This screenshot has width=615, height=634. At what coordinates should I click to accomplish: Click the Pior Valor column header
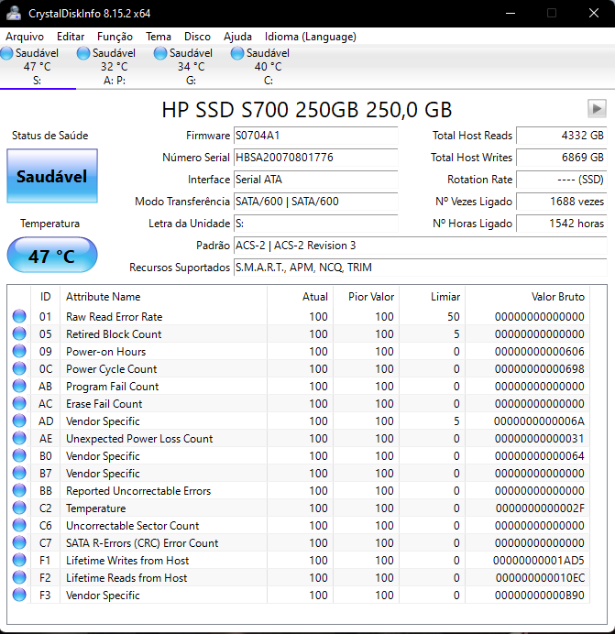click(x=367, y=297)
